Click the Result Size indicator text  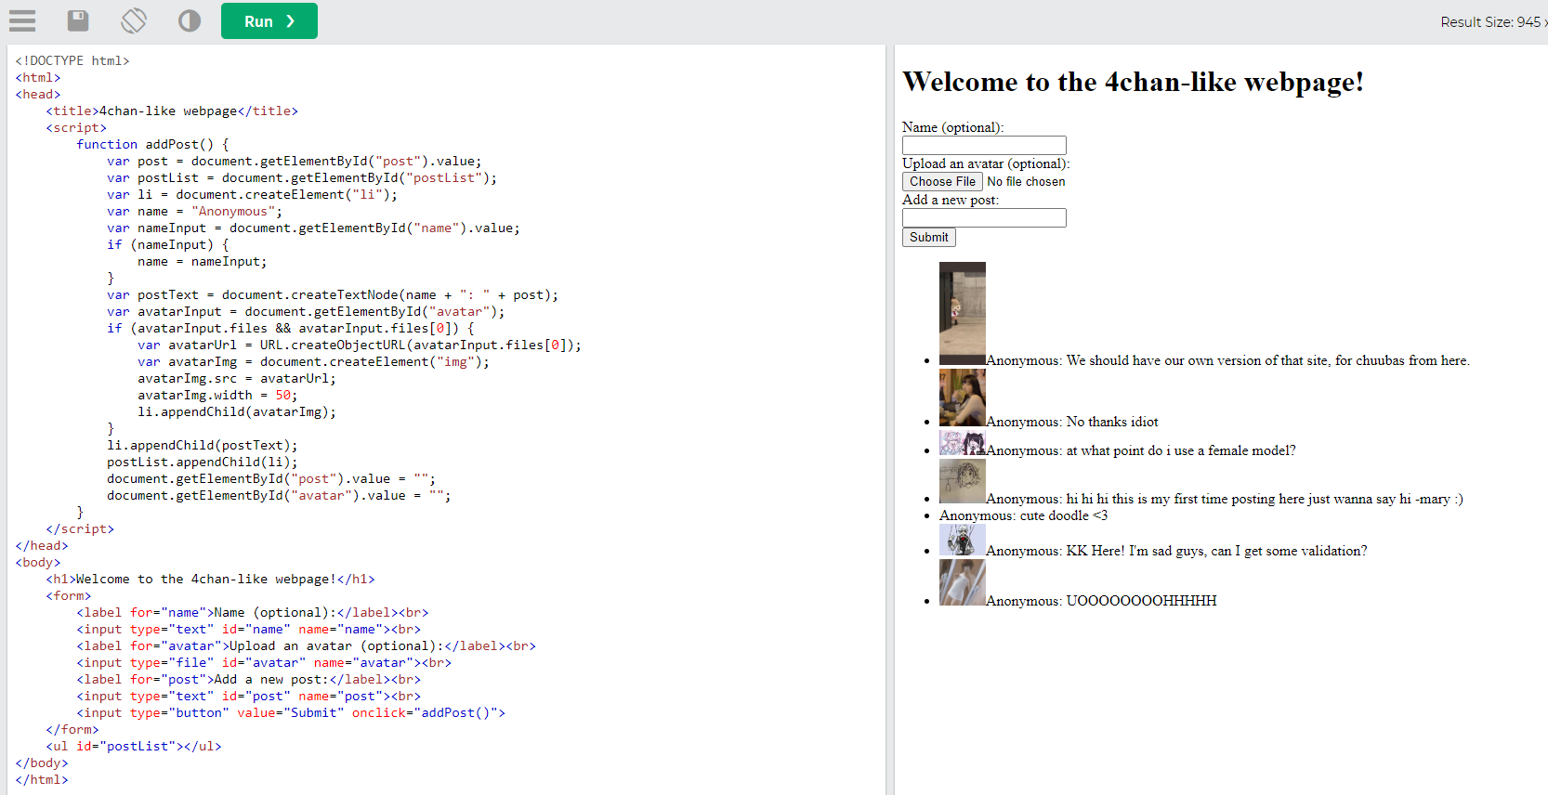(x=1489, y=22)
